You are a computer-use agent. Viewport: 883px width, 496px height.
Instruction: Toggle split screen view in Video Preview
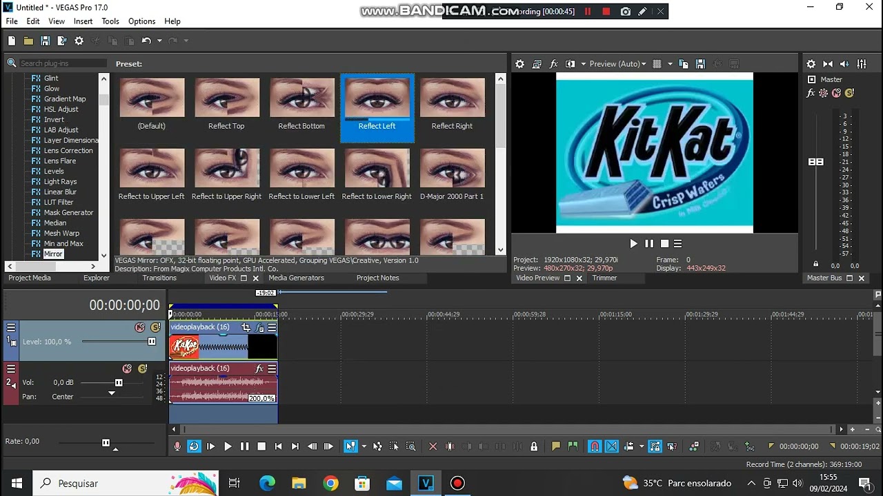tap(570, 64)
